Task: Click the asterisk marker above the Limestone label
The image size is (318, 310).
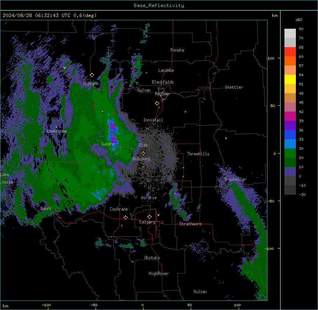Action: (x=56, y=127)
